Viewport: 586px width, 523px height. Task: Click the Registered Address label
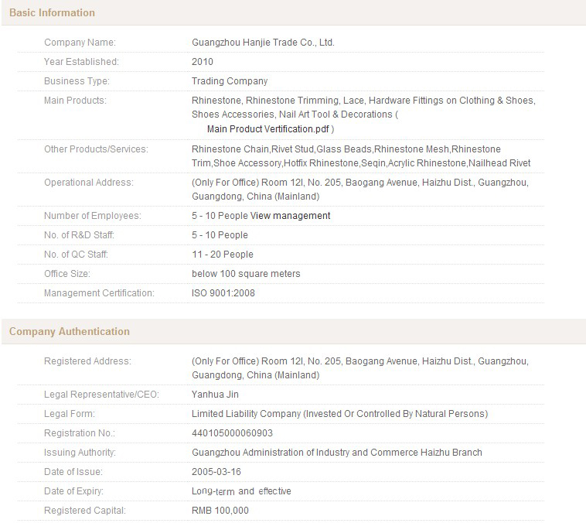click(88, 361)
